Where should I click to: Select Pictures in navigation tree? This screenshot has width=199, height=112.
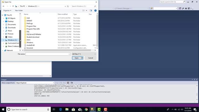(11, 34)
